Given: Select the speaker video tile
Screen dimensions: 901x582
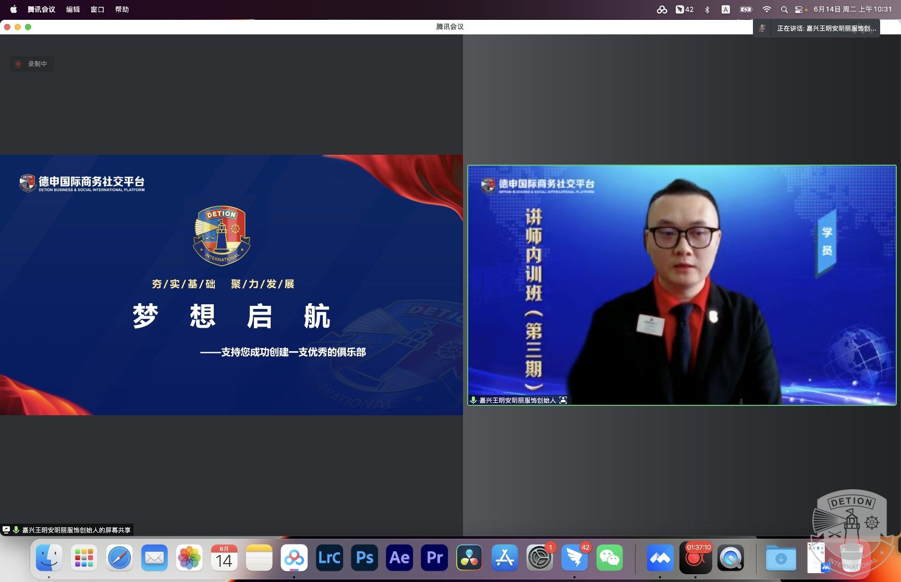Looking at the screenshot, I should [x=682, y=285].
